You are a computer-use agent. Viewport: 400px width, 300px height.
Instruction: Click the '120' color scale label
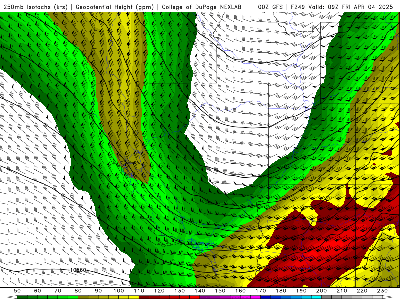click(x=159, y=291)
